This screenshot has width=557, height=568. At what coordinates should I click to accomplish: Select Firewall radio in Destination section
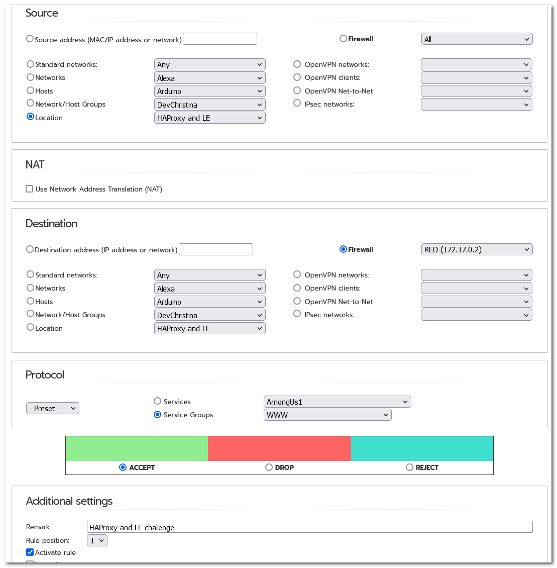[343, 250]
